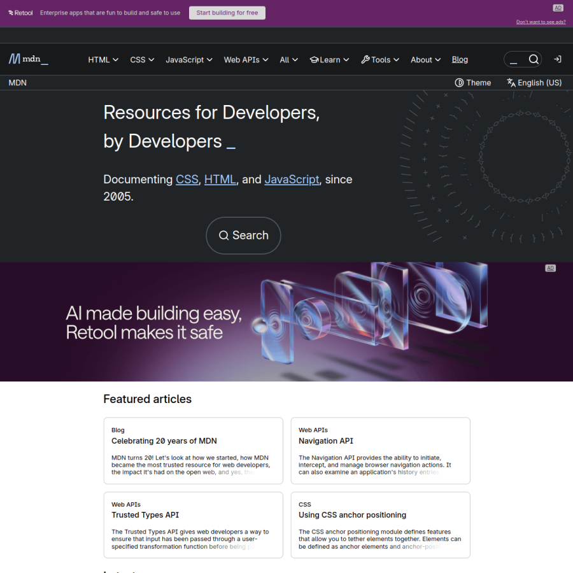
Task: Click the CSS tag above anchor positioning
Action: (x=305, y=504)
